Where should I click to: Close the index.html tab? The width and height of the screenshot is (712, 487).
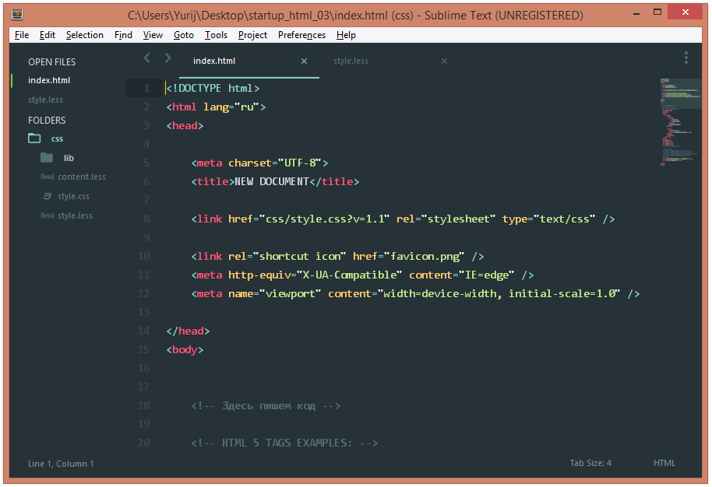pyautogui.click(x=305, y=61)
